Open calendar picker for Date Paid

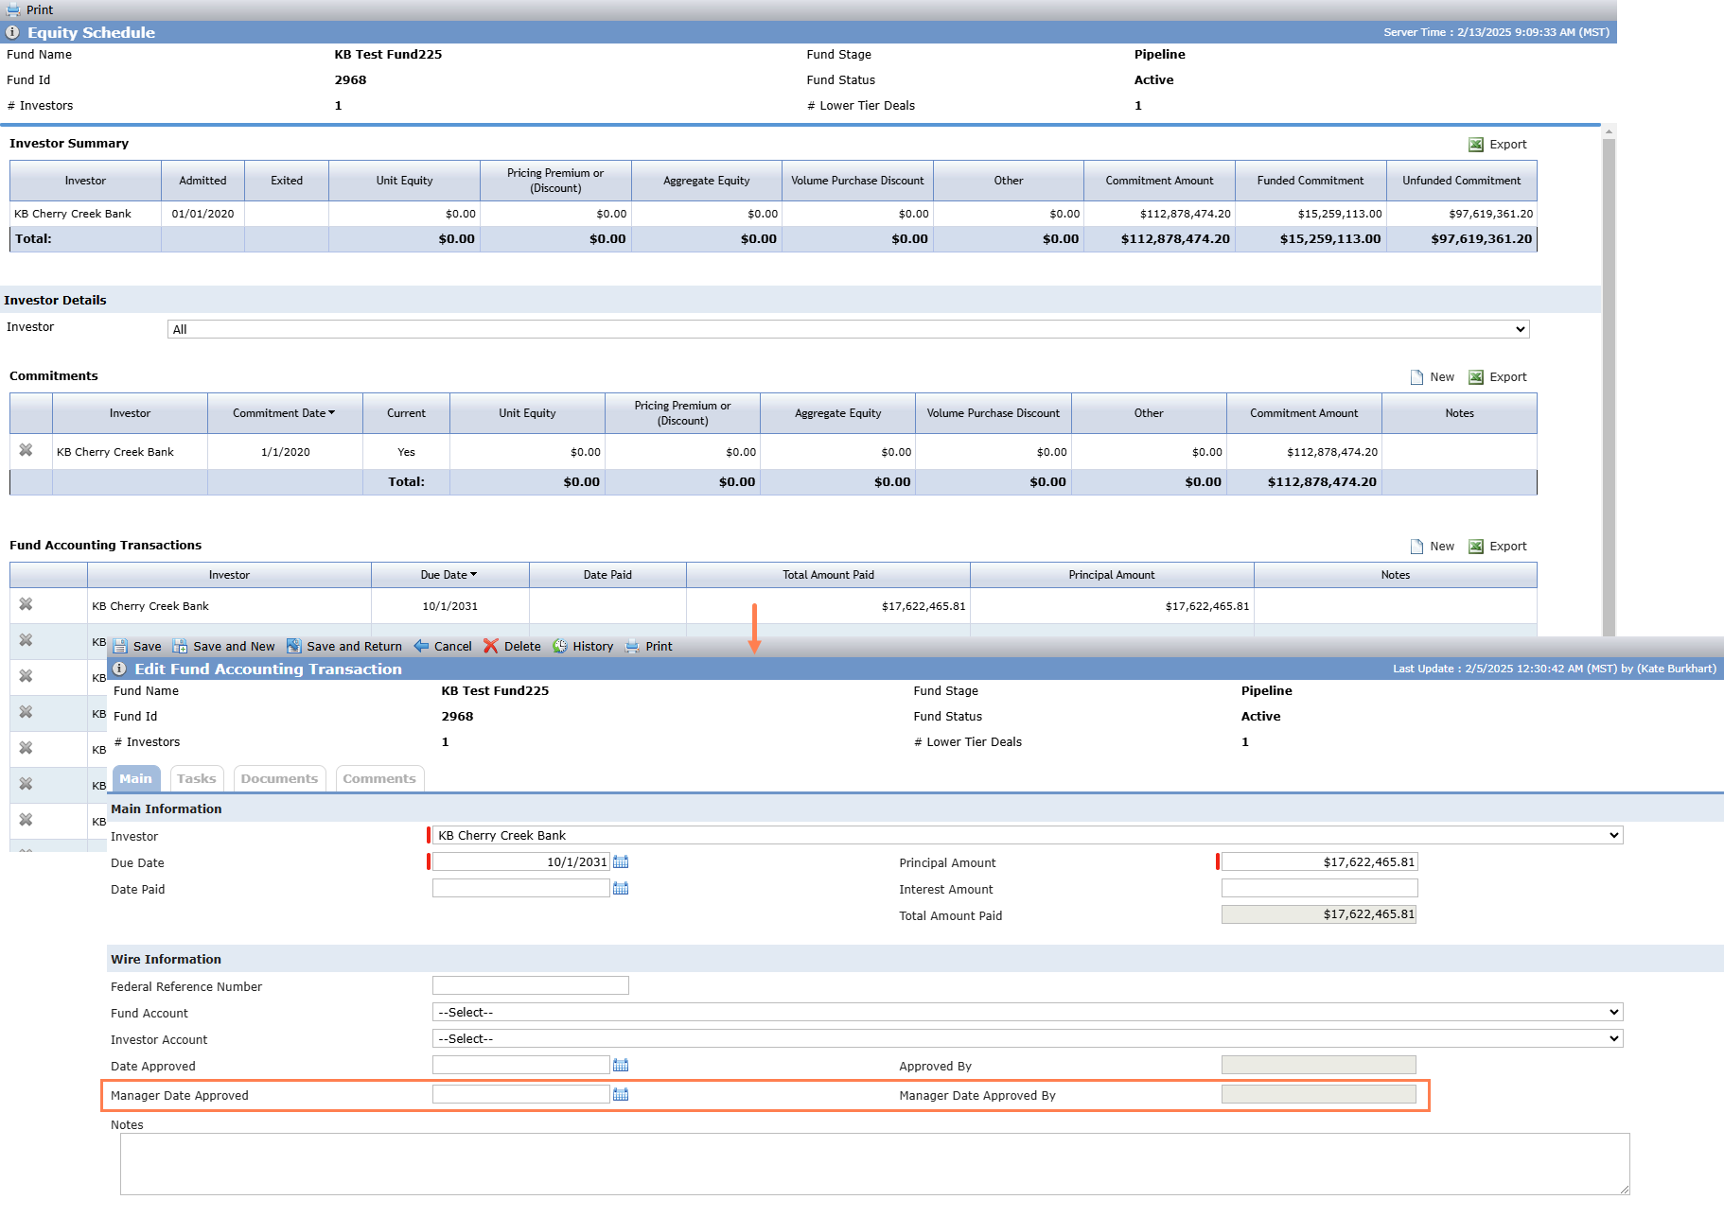point(621,888)
